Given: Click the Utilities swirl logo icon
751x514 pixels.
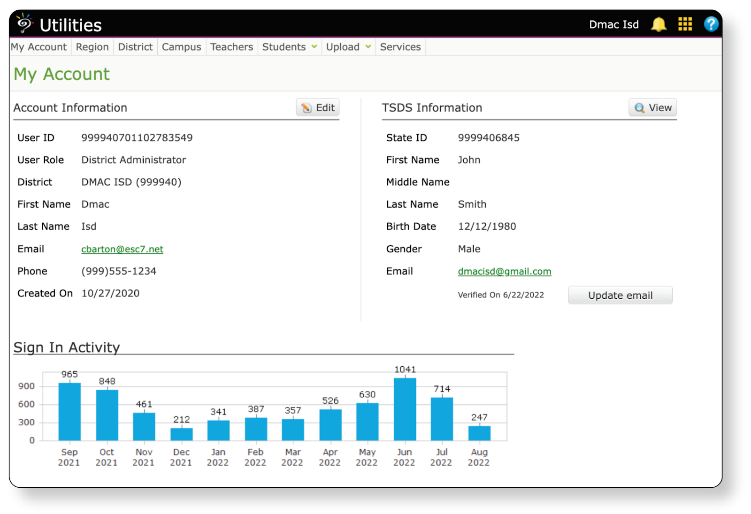Looking at the screenshot, I should coord(24,23).
